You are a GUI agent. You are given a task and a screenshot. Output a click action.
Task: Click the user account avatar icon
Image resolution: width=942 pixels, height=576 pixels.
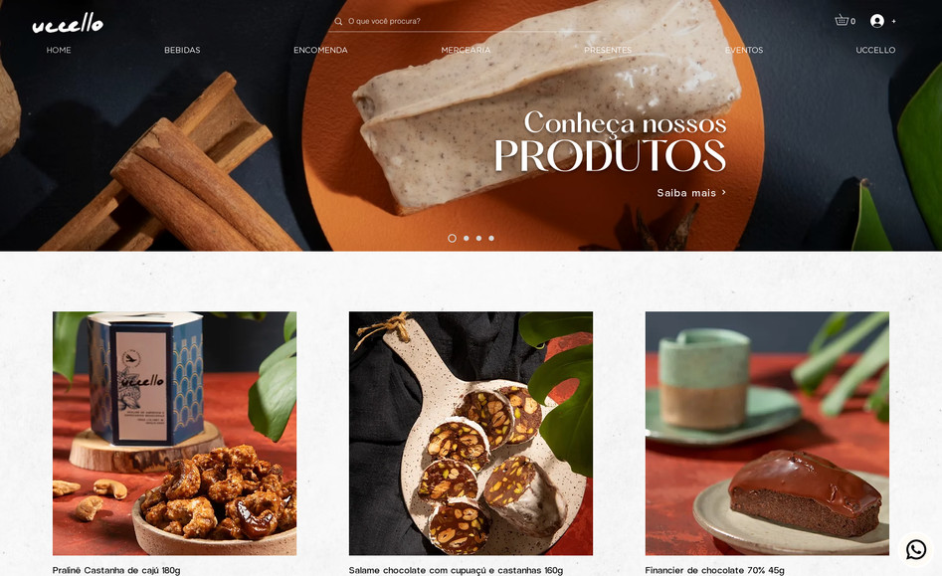(877, 21)
